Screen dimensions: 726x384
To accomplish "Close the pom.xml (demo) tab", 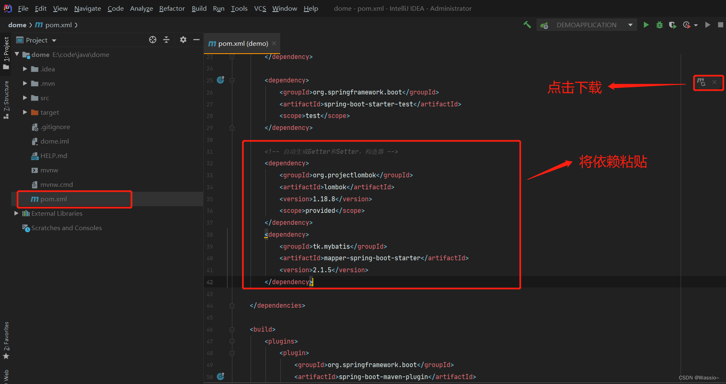I will (274, 43).
